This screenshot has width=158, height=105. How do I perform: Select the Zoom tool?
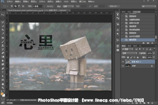[x=3, y=88]
